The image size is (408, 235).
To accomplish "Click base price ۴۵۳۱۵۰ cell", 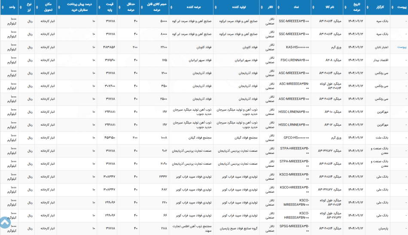I will point(107,138).
